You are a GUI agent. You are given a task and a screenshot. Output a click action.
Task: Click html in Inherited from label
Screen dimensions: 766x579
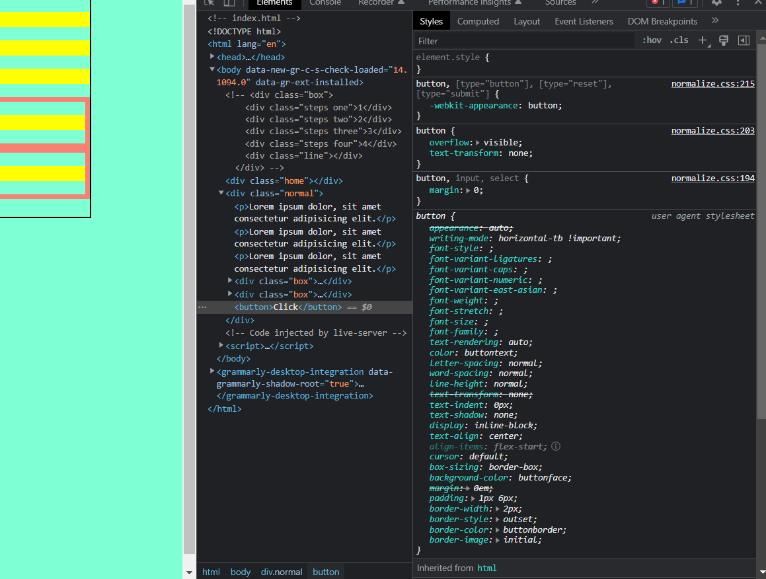pyautogui.click(x=486, y=568)
